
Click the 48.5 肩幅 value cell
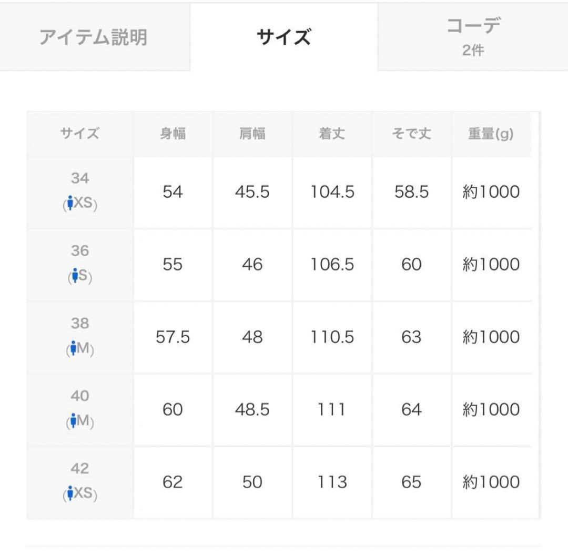tap(252, 410)
